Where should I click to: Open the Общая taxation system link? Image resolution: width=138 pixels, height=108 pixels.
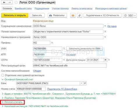[37, 71]
